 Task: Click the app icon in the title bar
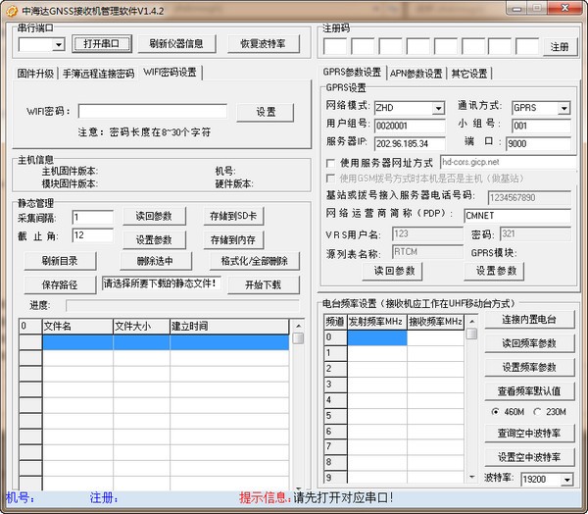tap(10, 9)
